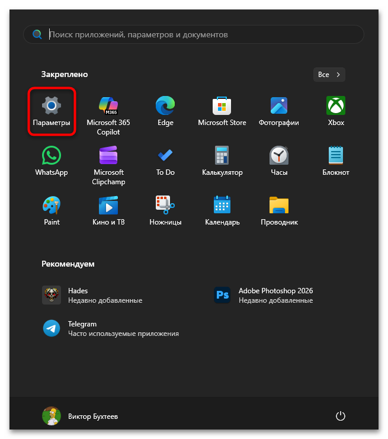The height and width of the screenshot is (439, 388).
Task: Open Проводник file explorer
Action: coord(279,211)
